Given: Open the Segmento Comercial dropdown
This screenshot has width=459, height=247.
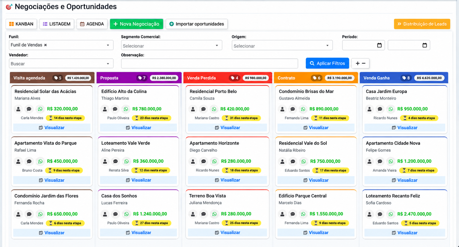Looking at the screenshot, I should pos(172,45).
